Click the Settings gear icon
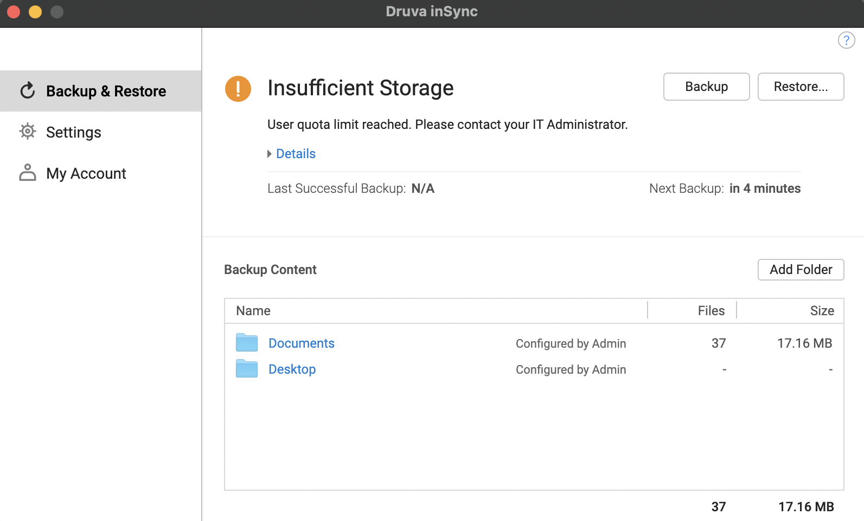The height and width of the screenshot is (521, 864). [x=28, y=132]
